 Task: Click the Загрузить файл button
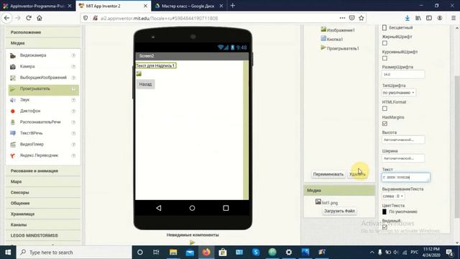[339, 211]
